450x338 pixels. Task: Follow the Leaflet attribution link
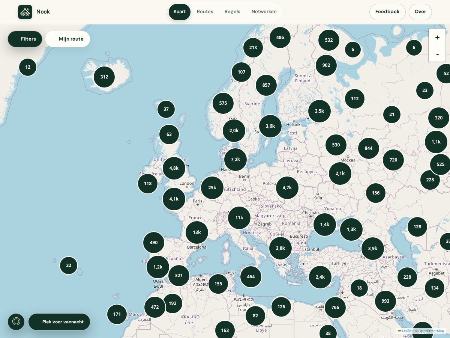pos(405,331)
